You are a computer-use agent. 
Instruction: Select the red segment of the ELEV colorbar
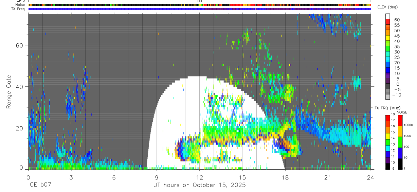point(388,22)
